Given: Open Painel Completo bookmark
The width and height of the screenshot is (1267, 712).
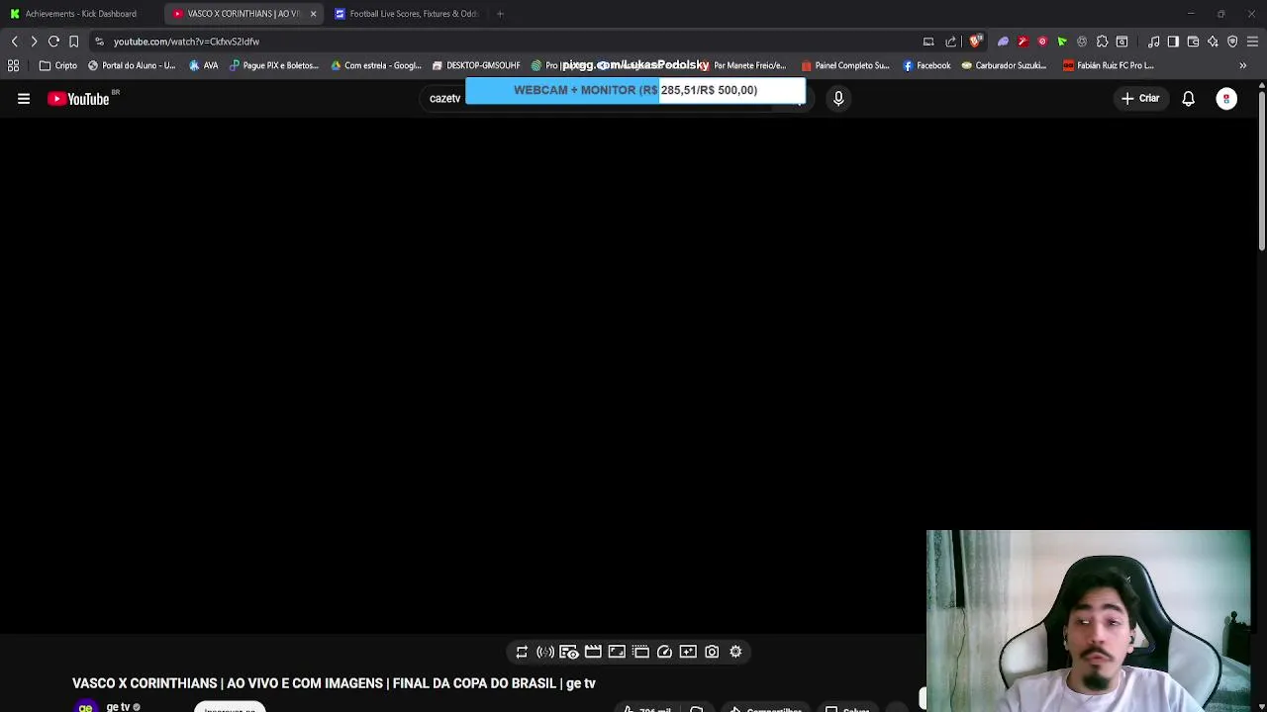Looking at the screenshot, I should coord(845,65).
